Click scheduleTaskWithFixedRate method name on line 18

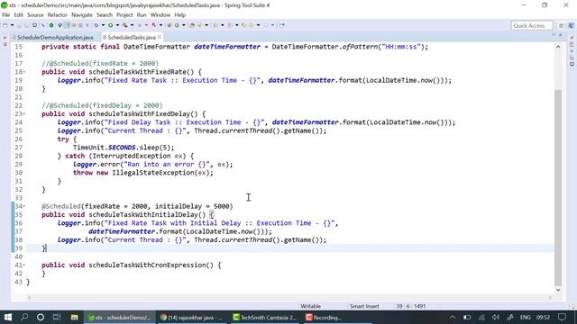[x=137, y=72]
